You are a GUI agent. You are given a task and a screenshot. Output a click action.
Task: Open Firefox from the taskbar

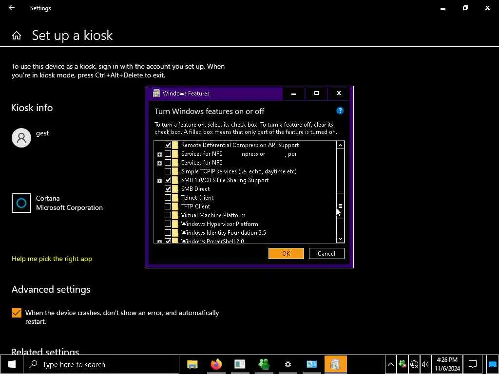(x=216, y=364)
